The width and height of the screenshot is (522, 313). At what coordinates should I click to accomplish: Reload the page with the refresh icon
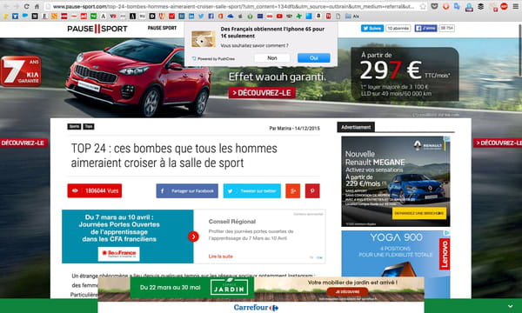coord(26,6)
